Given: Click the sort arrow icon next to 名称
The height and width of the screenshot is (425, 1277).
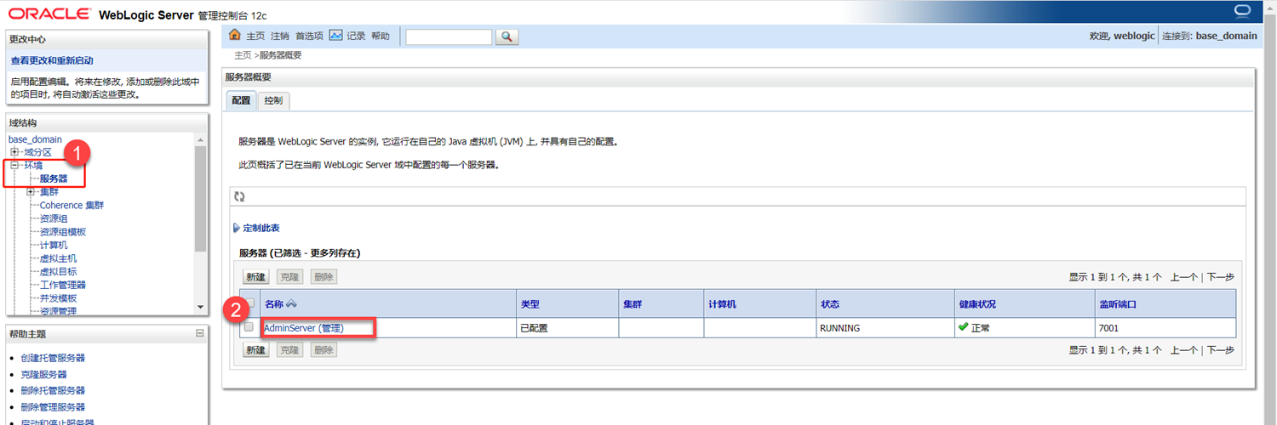Looking at the screenshot, I should 291,304.
